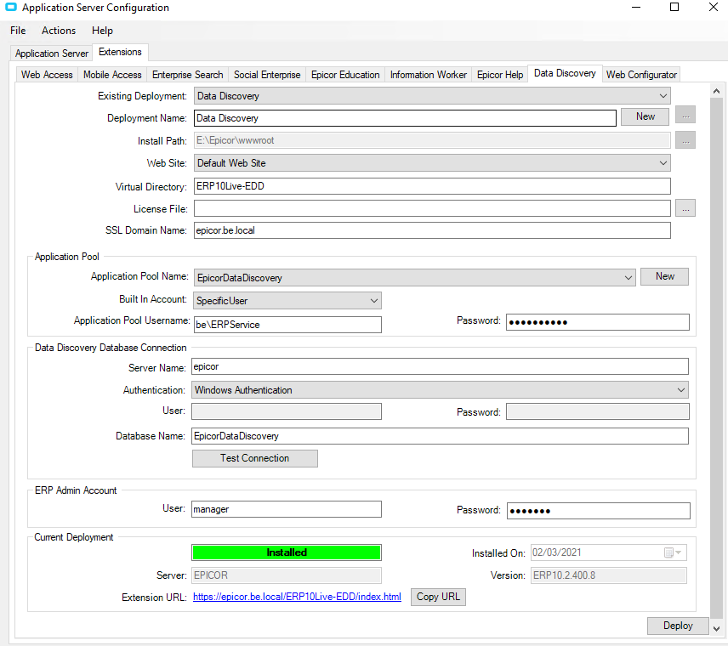Viewport: 728px width, 646px height.
Task: Click the Deploy button
Action: pos(678,626)
